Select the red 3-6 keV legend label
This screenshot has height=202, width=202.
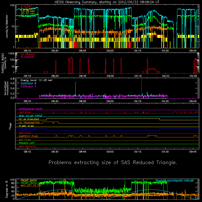(x=26, y=6)
